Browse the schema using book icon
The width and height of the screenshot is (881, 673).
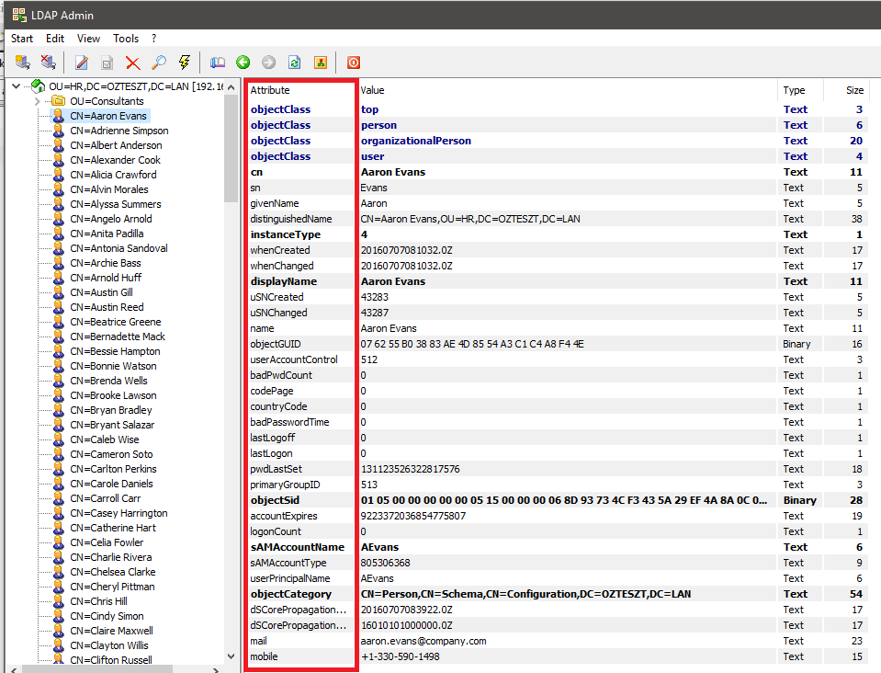(218, 62)
